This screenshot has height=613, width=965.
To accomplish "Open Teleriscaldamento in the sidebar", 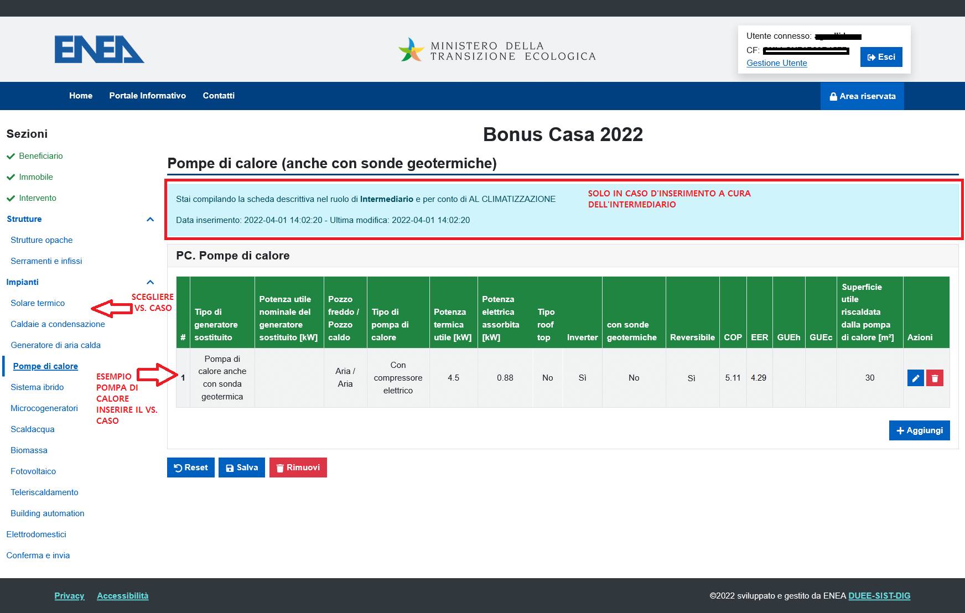I will (x=44, y=492).
